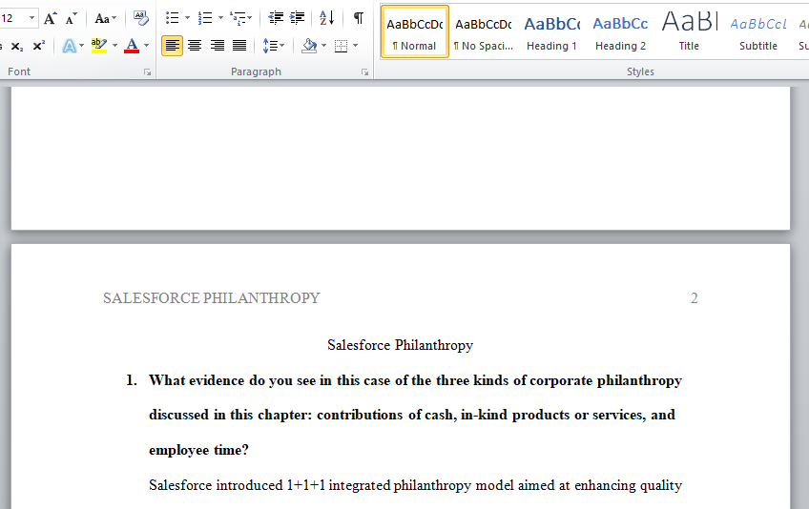Viewport: 809px width, 509px height.
Task: Click the Bullets list icon
Action: (x=173, y=18)
